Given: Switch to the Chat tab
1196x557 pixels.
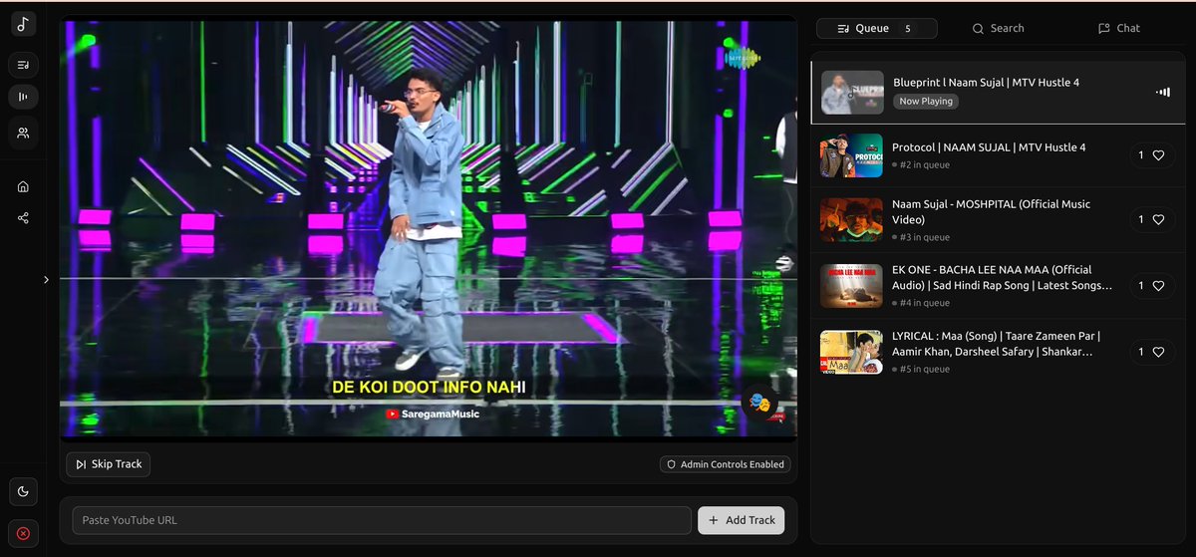Looking at the screenshot, I should coord(1118,29).
